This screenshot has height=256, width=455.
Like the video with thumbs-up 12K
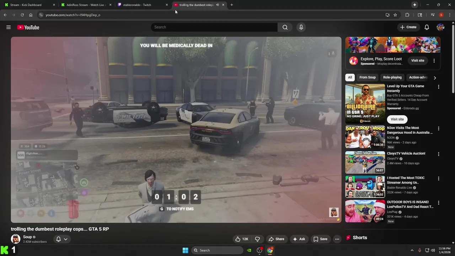click(241, 239)
